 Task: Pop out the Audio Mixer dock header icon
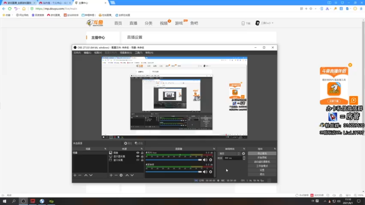(214, 149)
